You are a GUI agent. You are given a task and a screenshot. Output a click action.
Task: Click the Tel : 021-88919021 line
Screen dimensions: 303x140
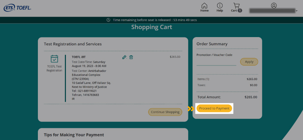(x=84, y=91)
